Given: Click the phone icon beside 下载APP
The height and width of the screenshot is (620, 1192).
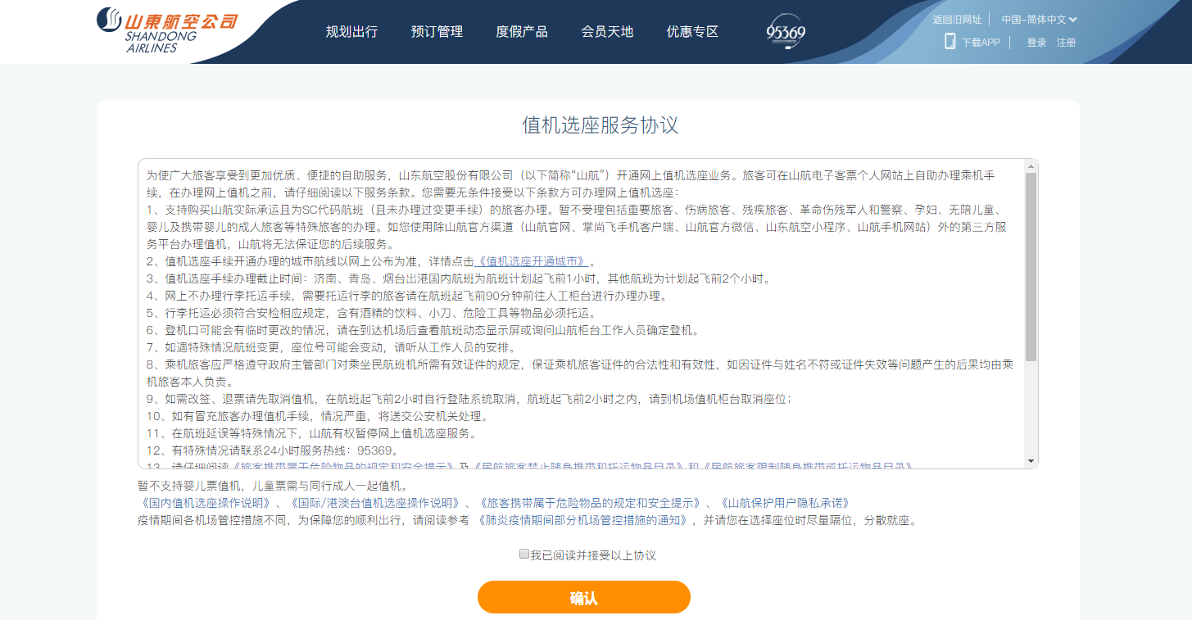Looking at the screenshot, I should pos(950,41).
